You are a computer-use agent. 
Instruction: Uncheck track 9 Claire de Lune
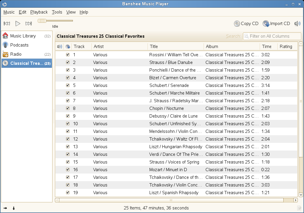click(68, 116)
